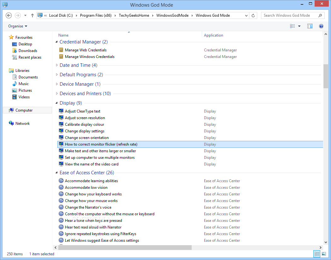Screen dimensions: 331x260
Task: Expand the Date and Time group
Action: tap(57, 65)
